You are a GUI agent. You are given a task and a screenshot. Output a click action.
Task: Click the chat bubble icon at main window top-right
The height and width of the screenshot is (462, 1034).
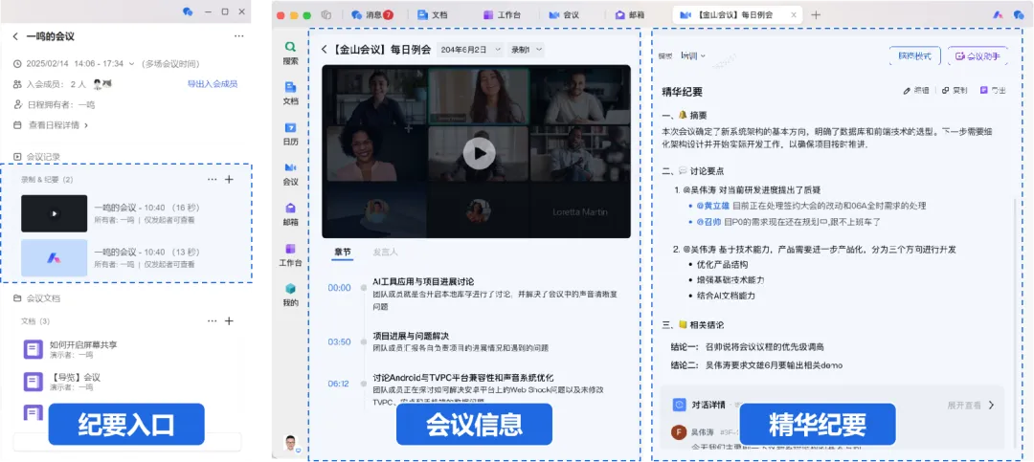1018,14
